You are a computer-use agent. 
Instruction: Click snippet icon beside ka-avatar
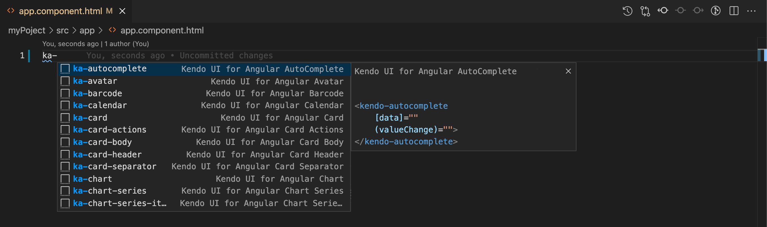[65, 81]
